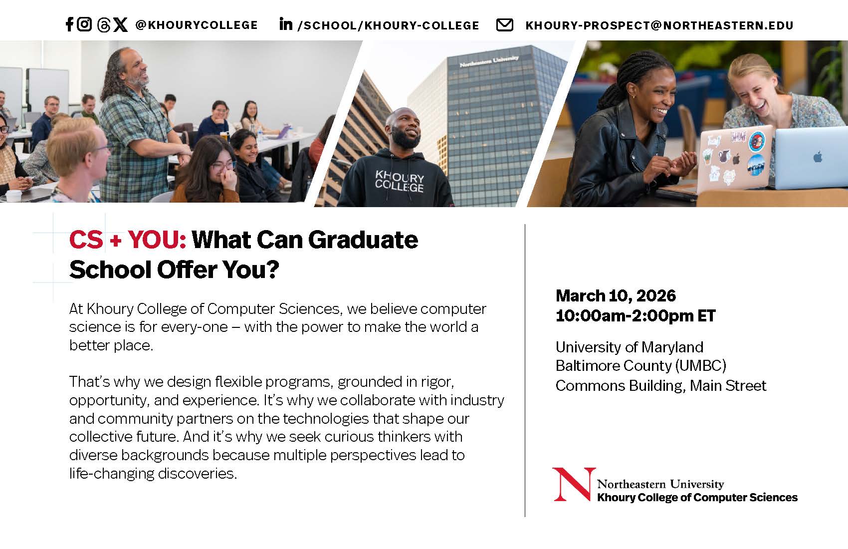Click the "School Offer You?" headline line
The height and width of the screenshot is (549, 848).
(174, 270)
